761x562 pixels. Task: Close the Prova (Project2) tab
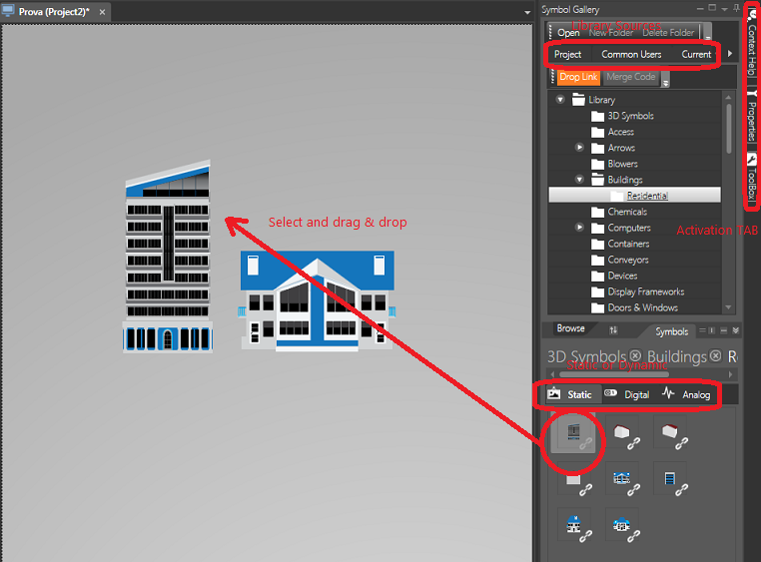click(x=102, y=12)
